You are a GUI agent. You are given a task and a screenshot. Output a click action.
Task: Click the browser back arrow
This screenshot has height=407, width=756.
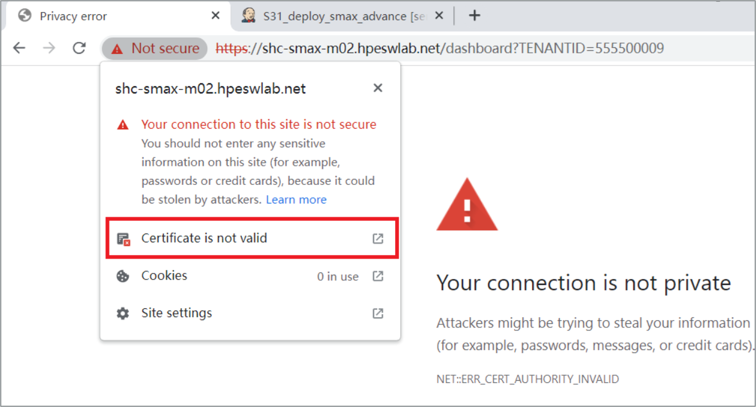[x=19, y=48]
